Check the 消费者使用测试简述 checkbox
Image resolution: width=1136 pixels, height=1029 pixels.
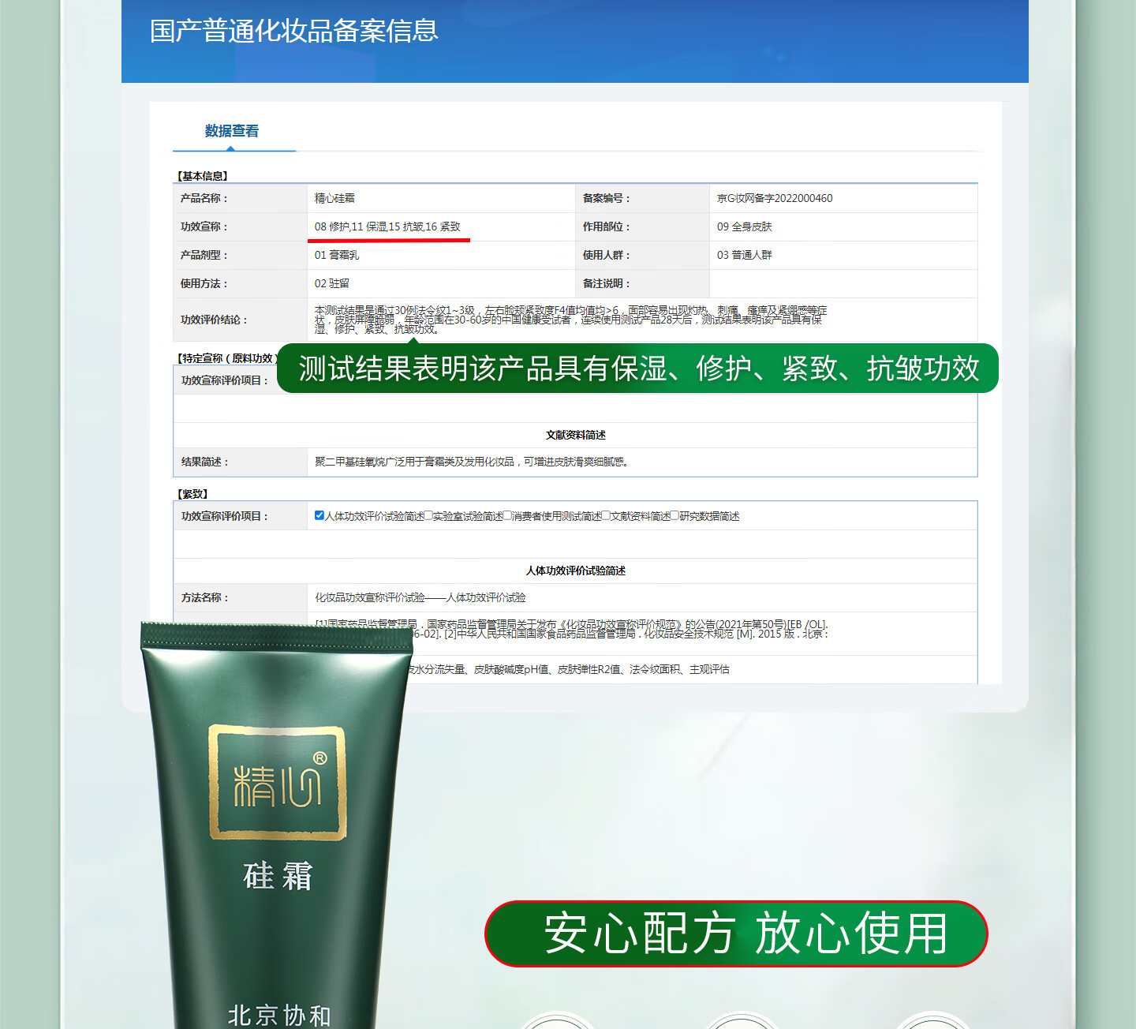click(508, 516)
